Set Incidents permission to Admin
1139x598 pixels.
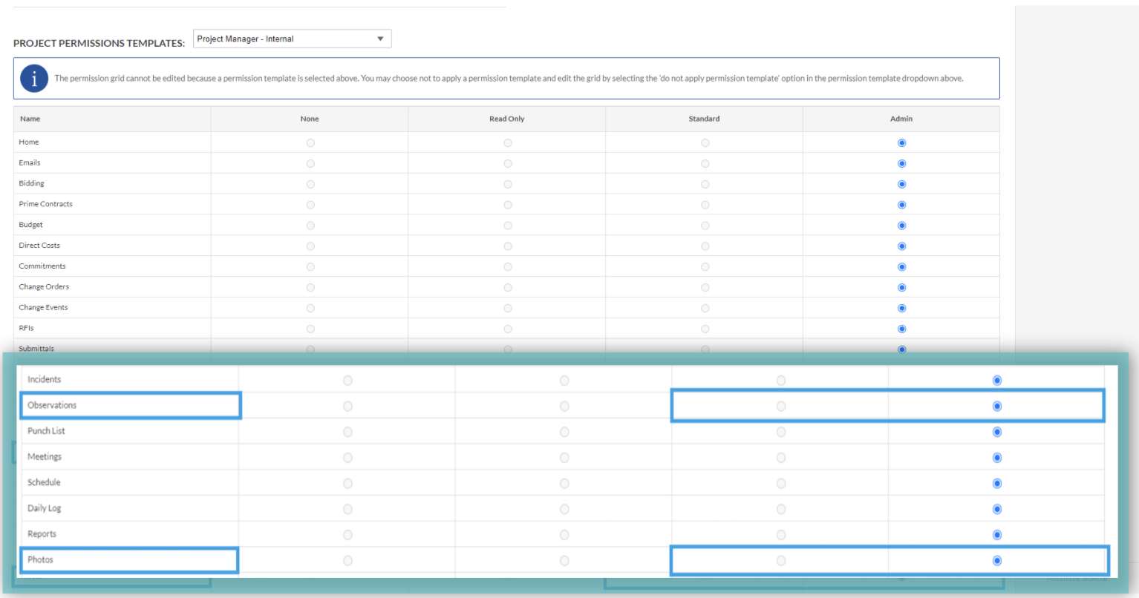coord(997,381)
